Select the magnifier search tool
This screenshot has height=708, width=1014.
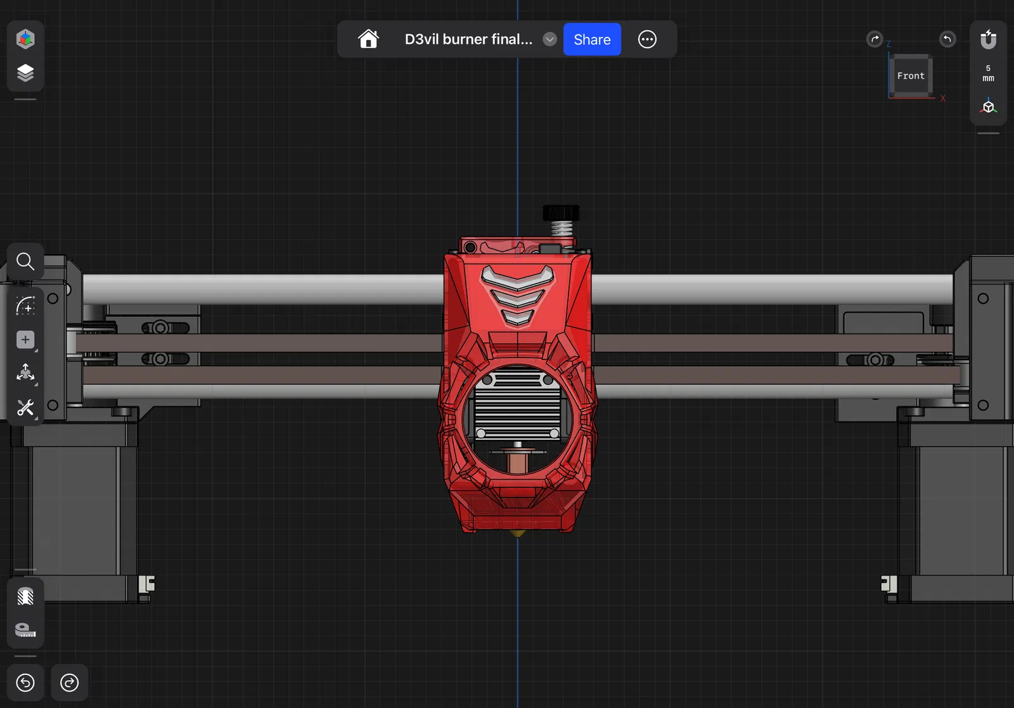tap(25, 261)
